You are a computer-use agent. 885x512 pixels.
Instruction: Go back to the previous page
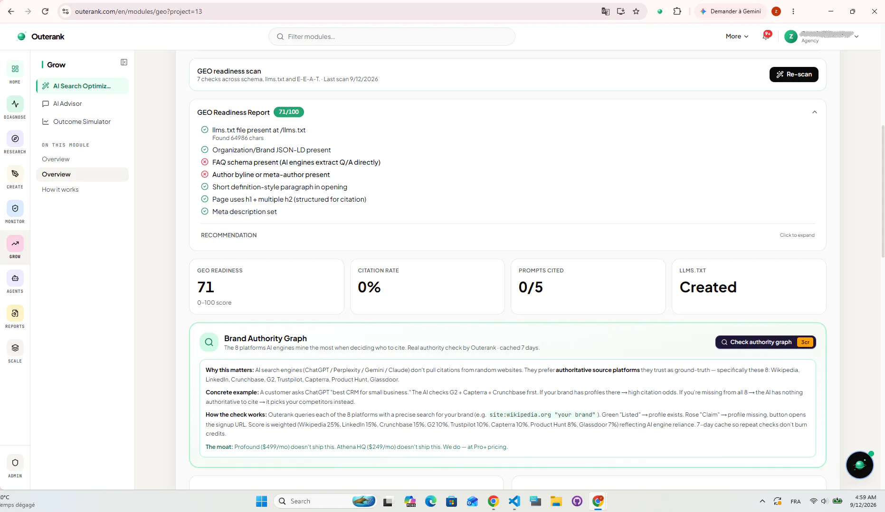pyautogui.click(x=11, y=11)
